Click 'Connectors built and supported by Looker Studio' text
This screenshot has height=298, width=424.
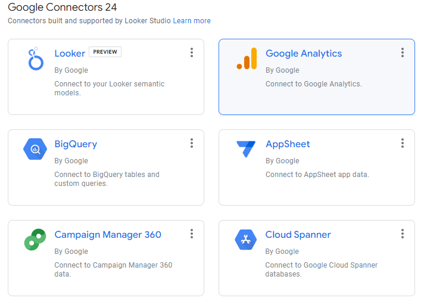(x=89, y=21)
